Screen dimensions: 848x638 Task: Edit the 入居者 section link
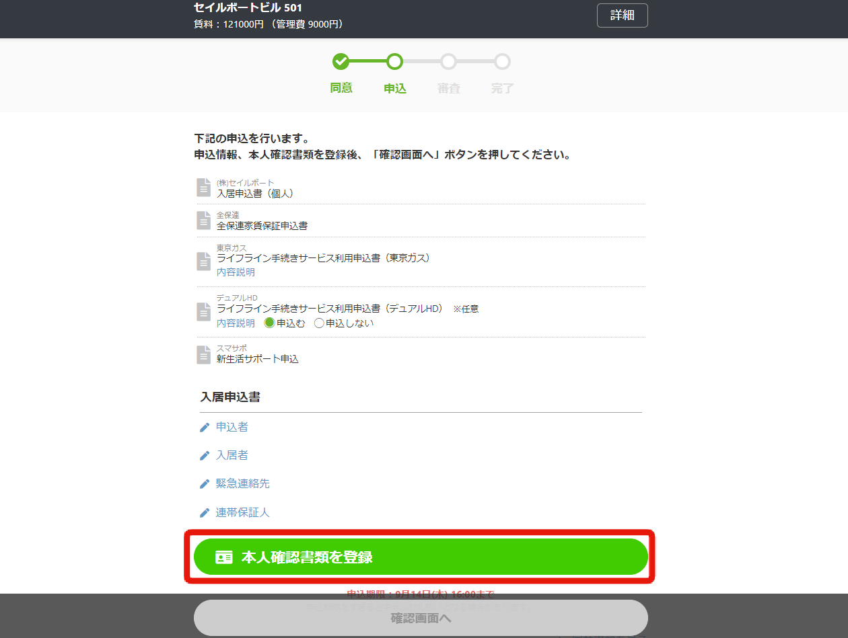pos(232,455)
